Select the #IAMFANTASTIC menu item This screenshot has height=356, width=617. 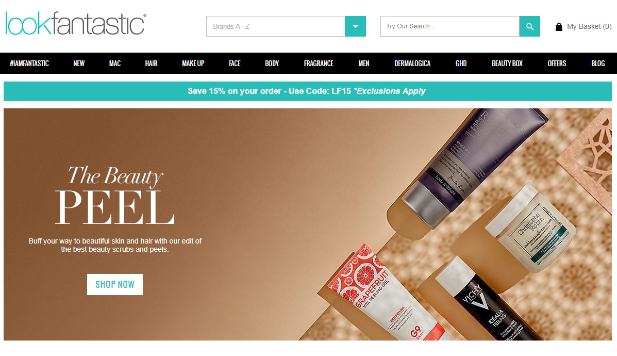click(x=29, y=63)
